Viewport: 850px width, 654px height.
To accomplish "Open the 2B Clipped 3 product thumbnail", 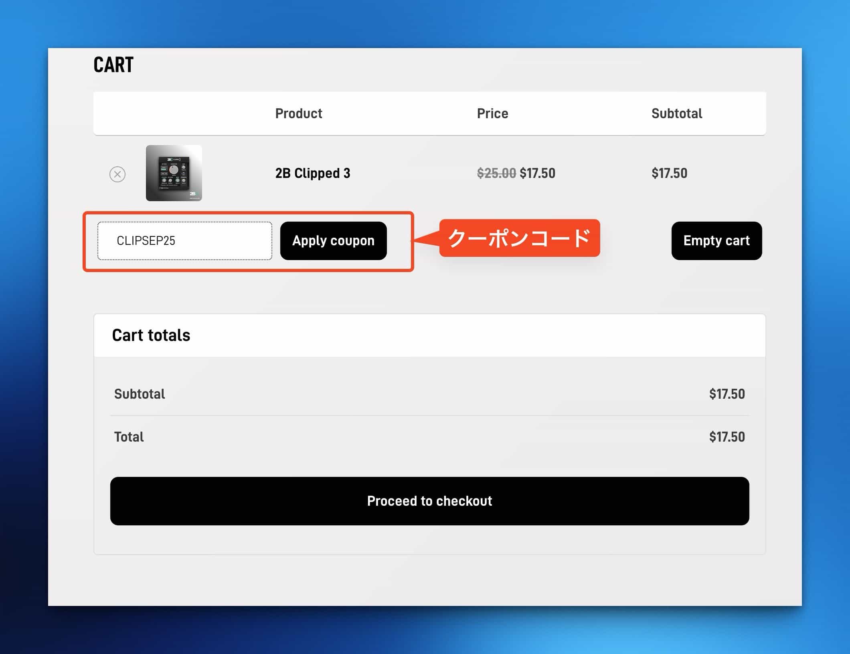I will point(174,173).
